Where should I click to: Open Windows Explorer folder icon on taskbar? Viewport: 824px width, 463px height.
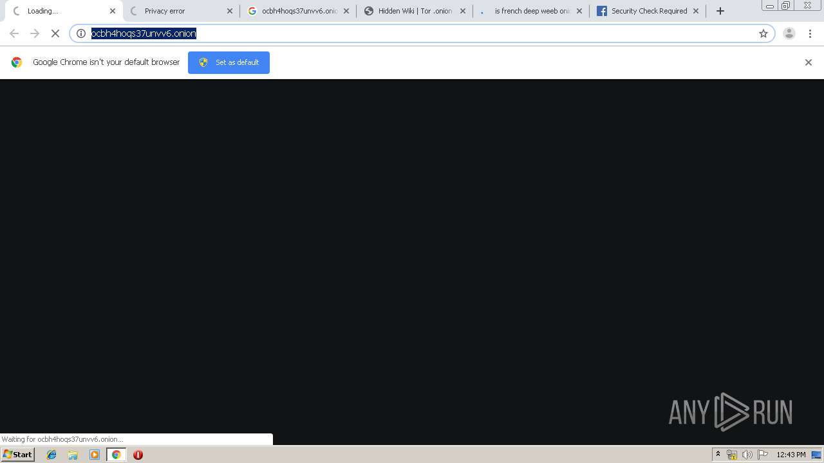click(x=73, y=455)
